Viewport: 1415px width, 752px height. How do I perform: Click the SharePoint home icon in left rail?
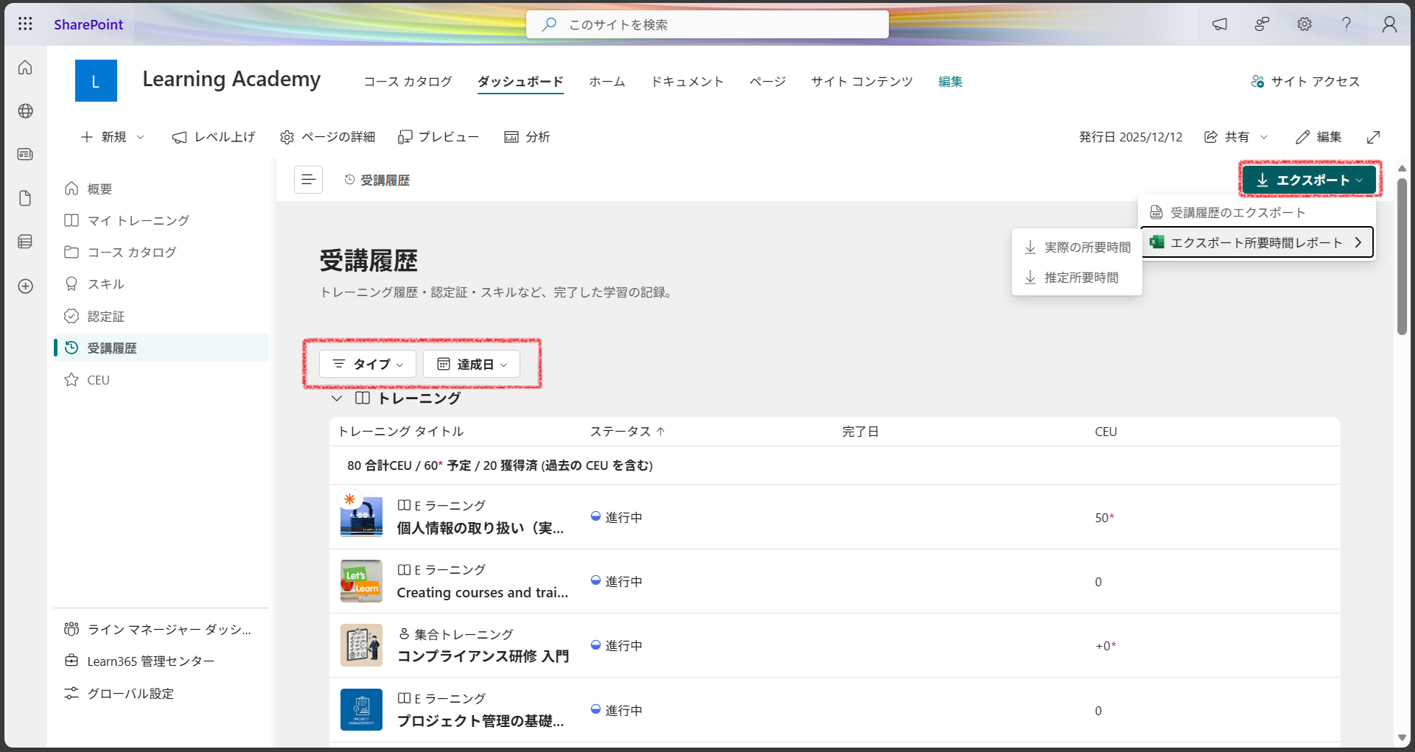point(25,68)
